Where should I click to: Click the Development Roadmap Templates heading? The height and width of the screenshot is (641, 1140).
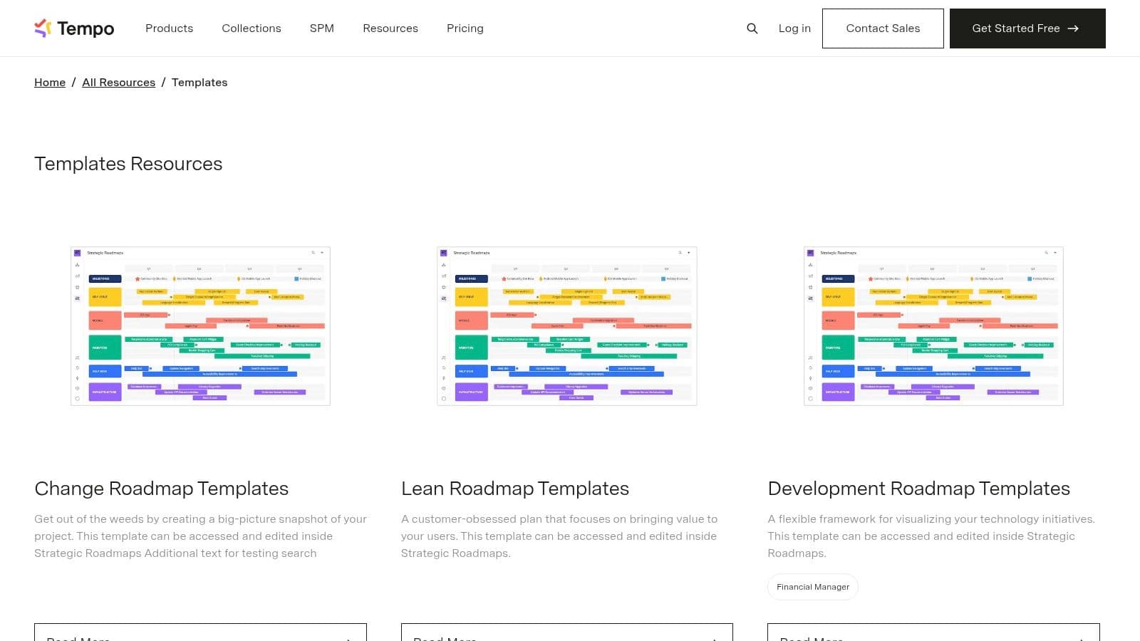pos(918,489)
